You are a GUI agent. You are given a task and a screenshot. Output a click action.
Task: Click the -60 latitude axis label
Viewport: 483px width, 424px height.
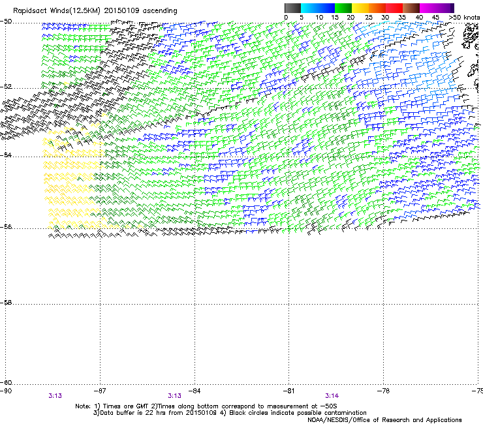(x=6, y=382)
